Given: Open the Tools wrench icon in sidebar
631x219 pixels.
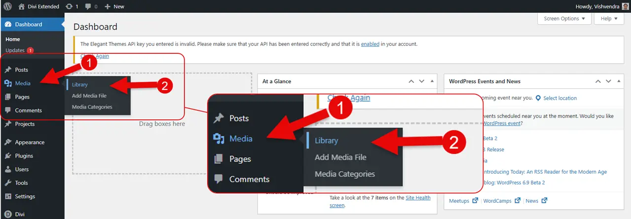Looking at the screenshot, I should tap(8, 182).
